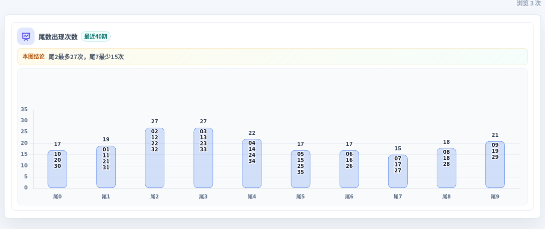Click the number 35 inside the 尾5 bar
Screen dimensions: 545x229
coord(301,172)
